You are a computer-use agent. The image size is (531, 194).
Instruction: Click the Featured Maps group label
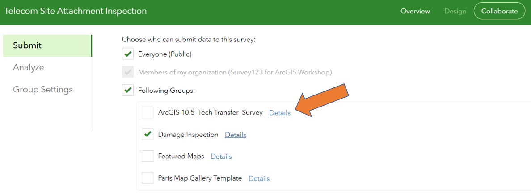181,157
